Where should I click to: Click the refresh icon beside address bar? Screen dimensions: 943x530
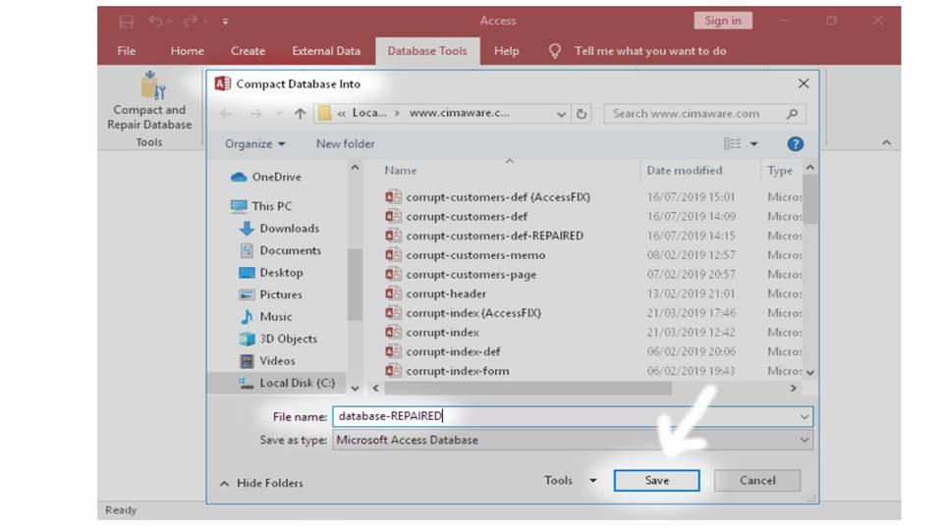tap(581, 114)
